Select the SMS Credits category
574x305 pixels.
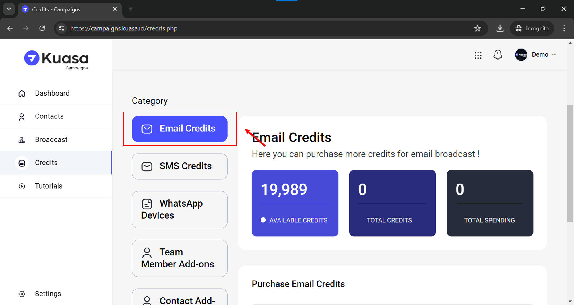[179, 166]
